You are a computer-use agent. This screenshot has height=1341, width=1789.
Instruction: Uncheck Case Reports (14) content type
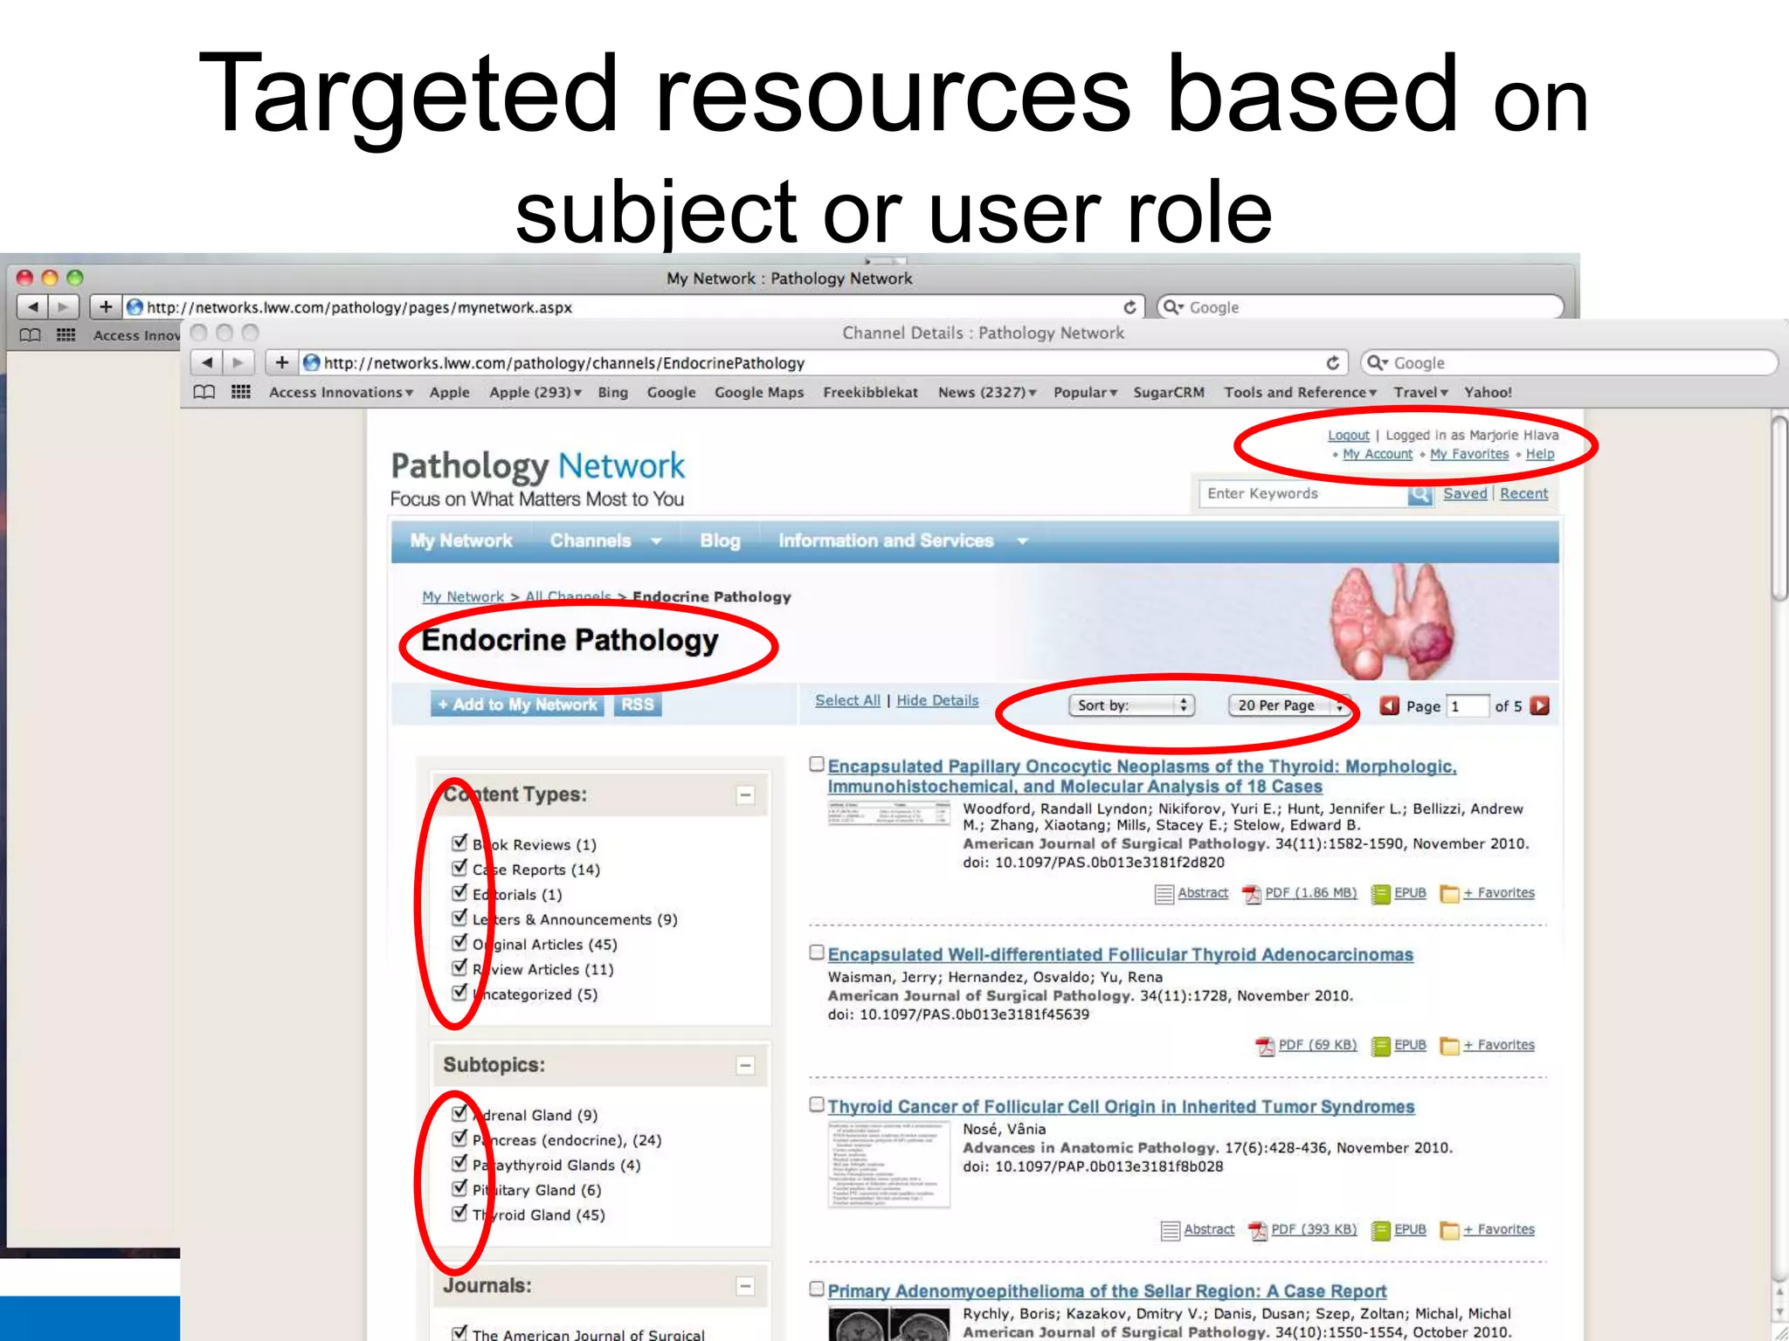coord(459,868)
